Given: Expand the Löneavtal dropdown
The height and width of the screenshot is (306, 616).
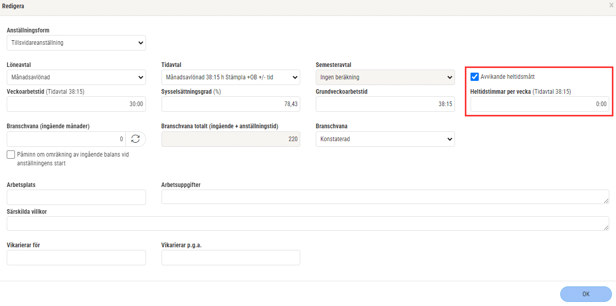Looking at the screenshot, I should (x=76, y=77).
